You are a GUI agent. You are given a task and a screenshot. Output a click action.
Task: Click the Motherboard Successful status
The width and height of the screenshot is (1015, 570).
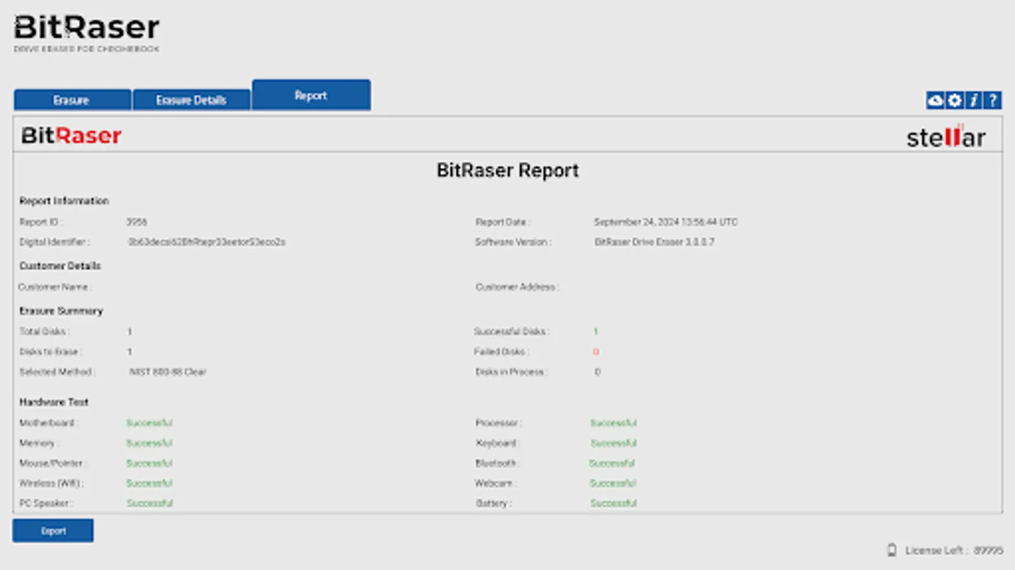click(150, 422)
